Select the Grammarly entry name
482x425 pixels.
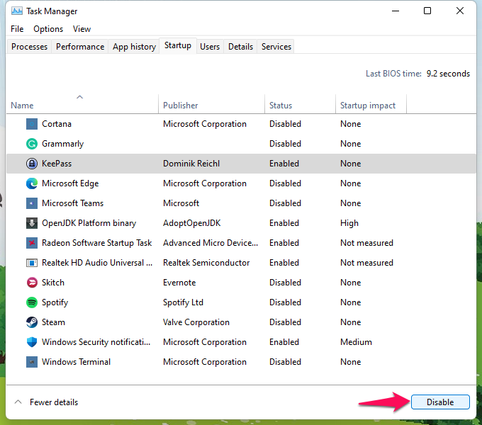(62, 144)
